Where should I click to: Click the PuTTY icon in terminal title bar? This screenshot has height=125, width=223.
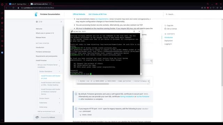point(72,32)
